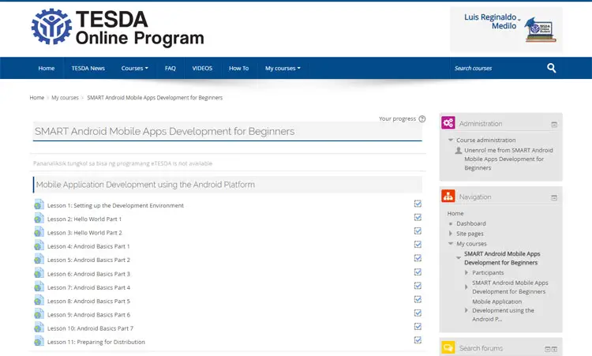Click the Lesson 1 page icon
Viewport: 592px width, 356px height.
[x=39, y=204]
